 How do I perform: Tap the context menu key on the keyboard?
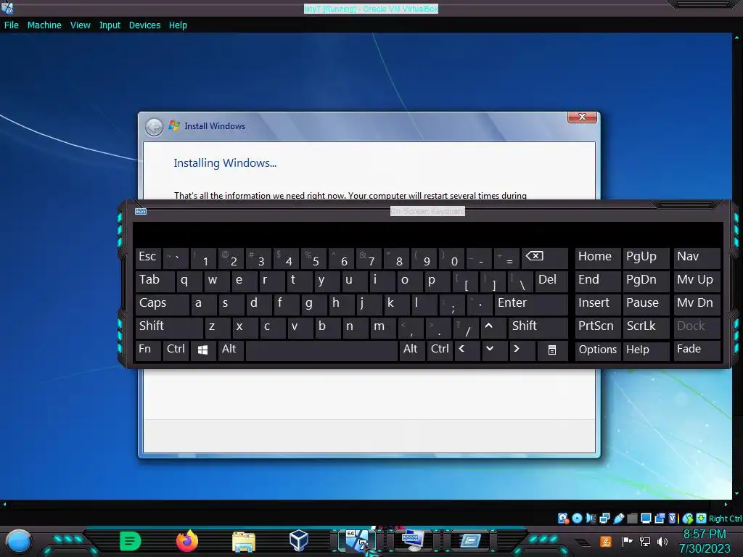point(552,350)
